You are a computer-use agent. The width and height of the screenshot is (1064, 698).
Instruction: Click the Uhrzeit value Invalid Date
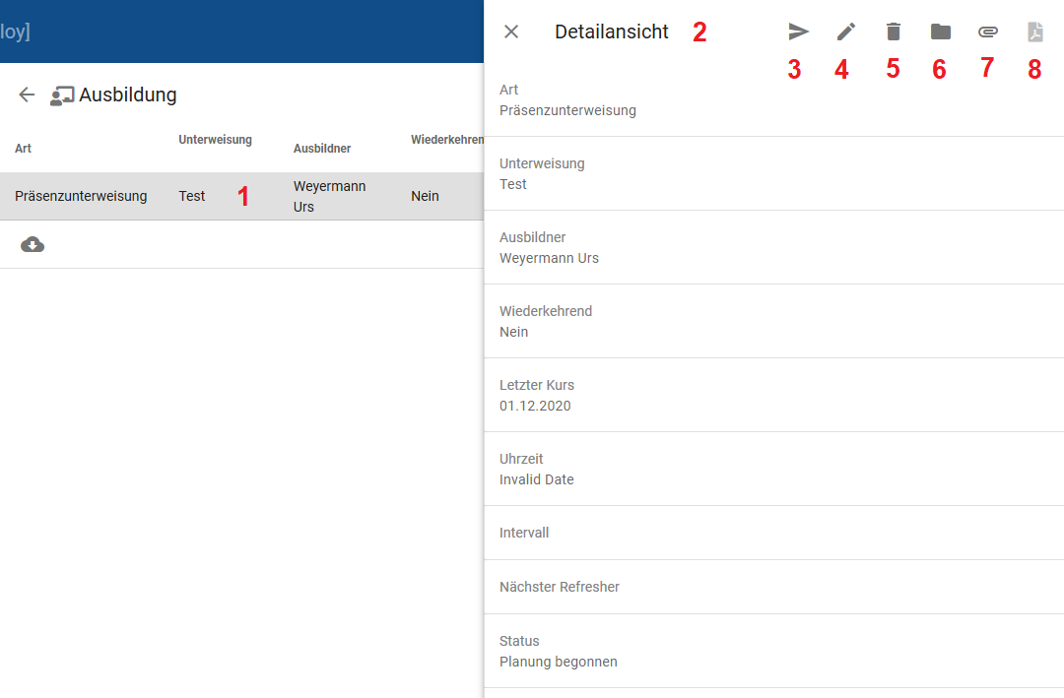tap(536, 480)
